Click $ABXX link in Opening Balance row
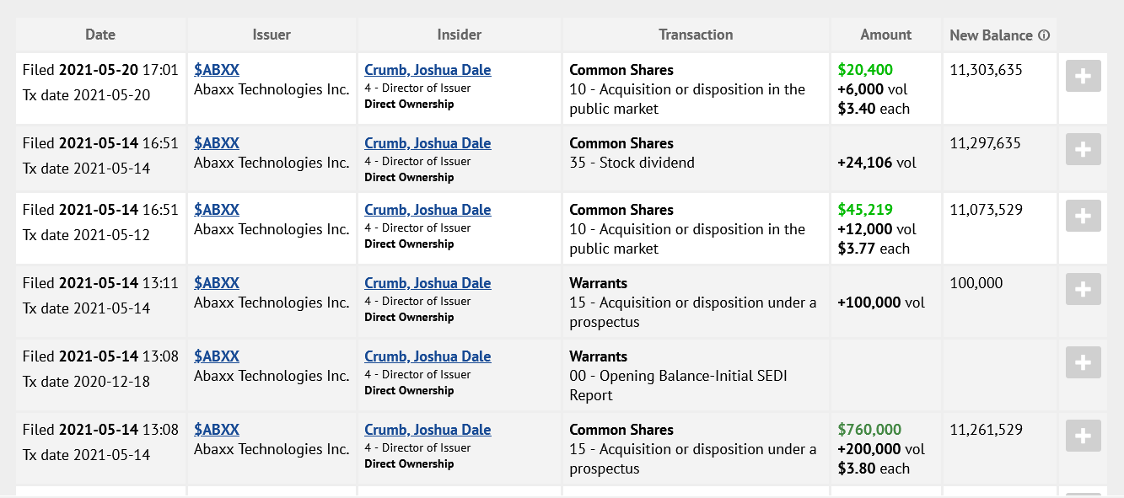The width and height of the screenshot is (1124, 498). click(x=217, y=356)
